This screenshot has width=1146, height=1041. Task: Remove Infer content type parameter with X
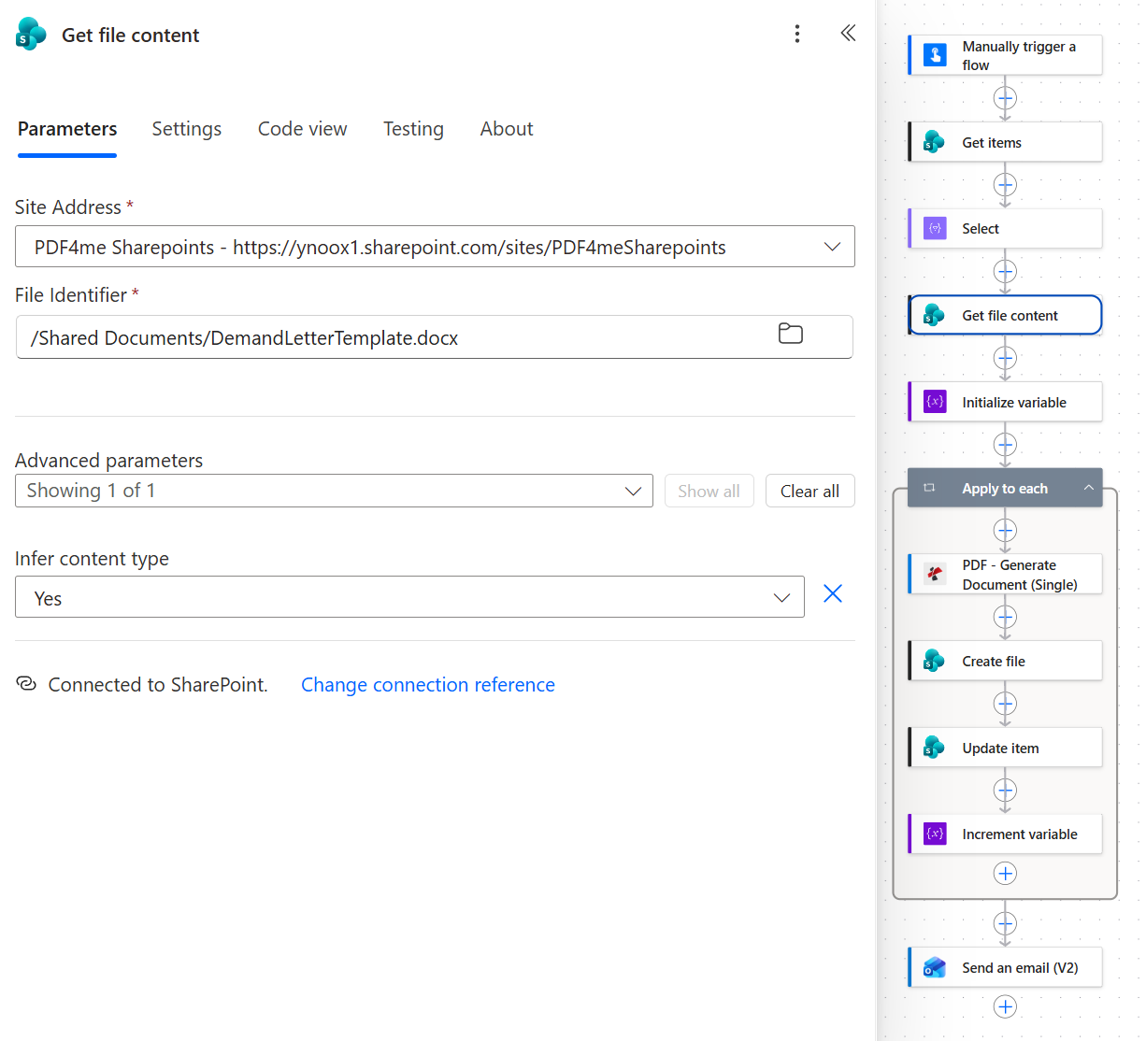pos(833,593)
